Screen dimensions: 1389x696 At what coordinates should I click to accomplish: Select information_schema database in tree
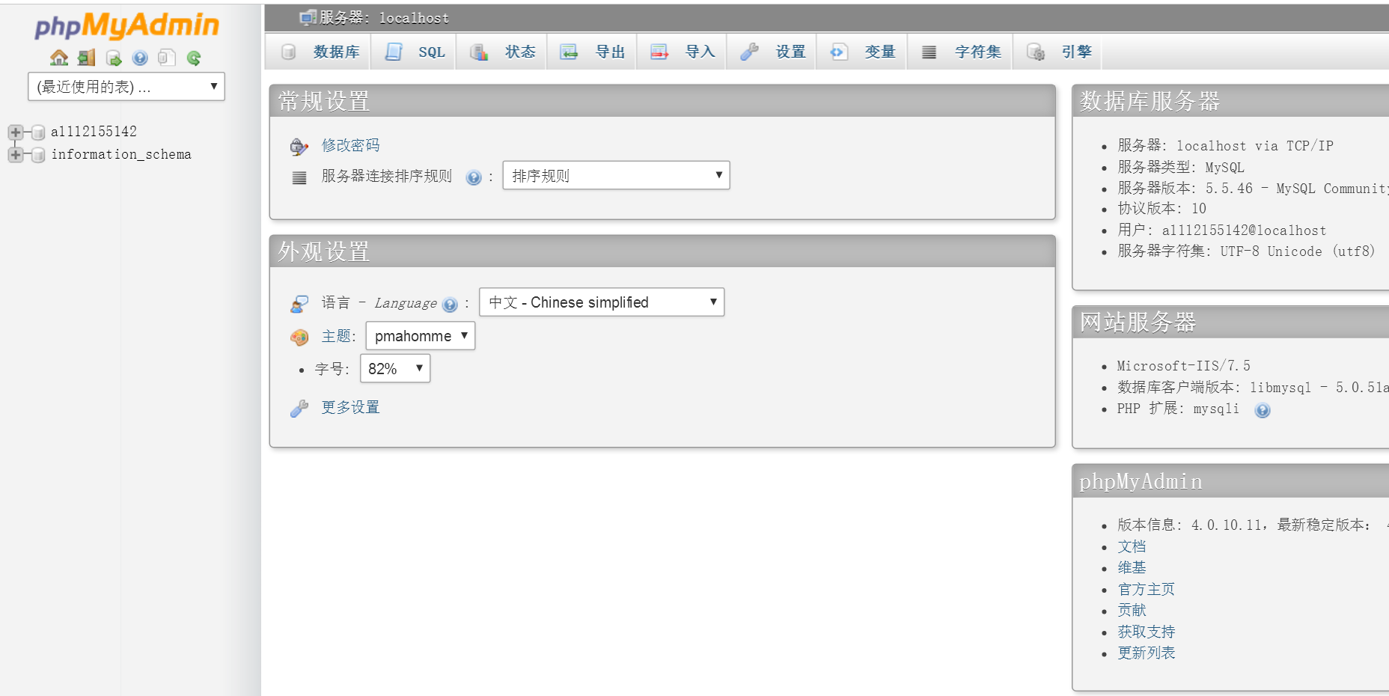pyautogui.click(x=121, y=154)
